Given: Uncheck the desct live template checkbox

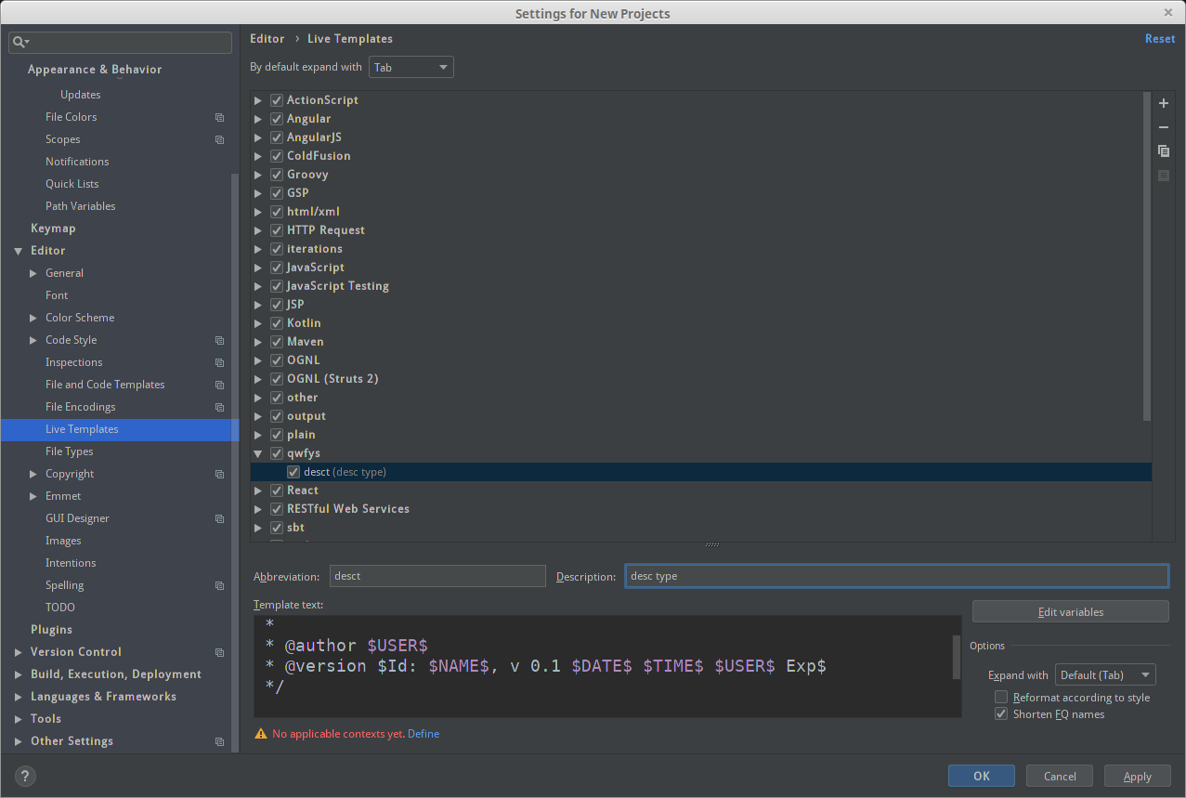Looking at the screenshot, I should 293,472.
